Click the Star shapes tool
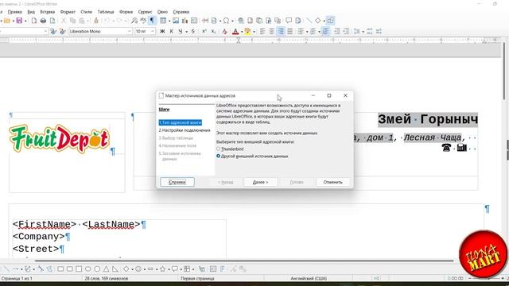This screenshot has width=509, height=286. [162, 269]
